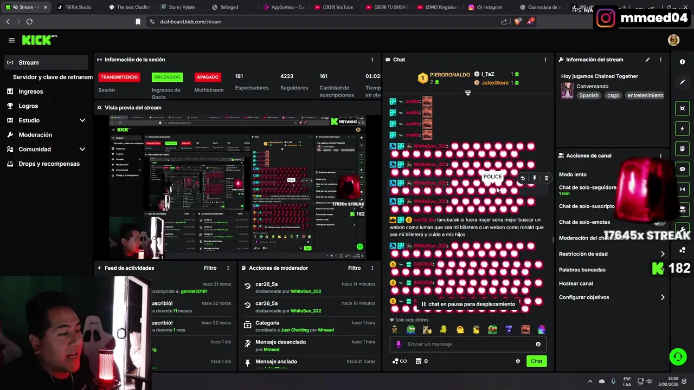This screenshot has width=694, height=390.
Task: Open Filtro in Acciones de moderador
Action: click(354, 268)
